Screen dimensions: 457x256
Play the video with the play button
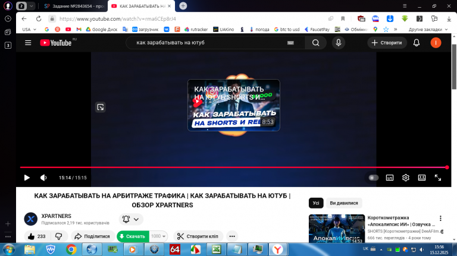[x=27, y=178]
